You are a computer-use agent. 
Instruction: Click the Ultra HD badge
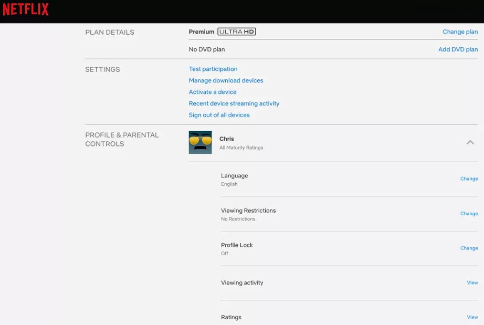click(237, 32)
